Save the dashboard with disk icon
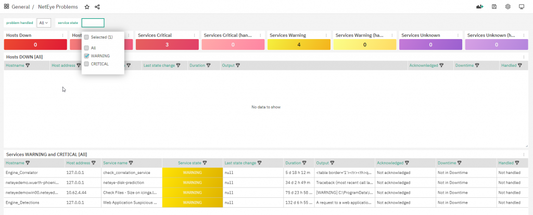Viewport: 533px width, 215px height. [x=494, y=6]
